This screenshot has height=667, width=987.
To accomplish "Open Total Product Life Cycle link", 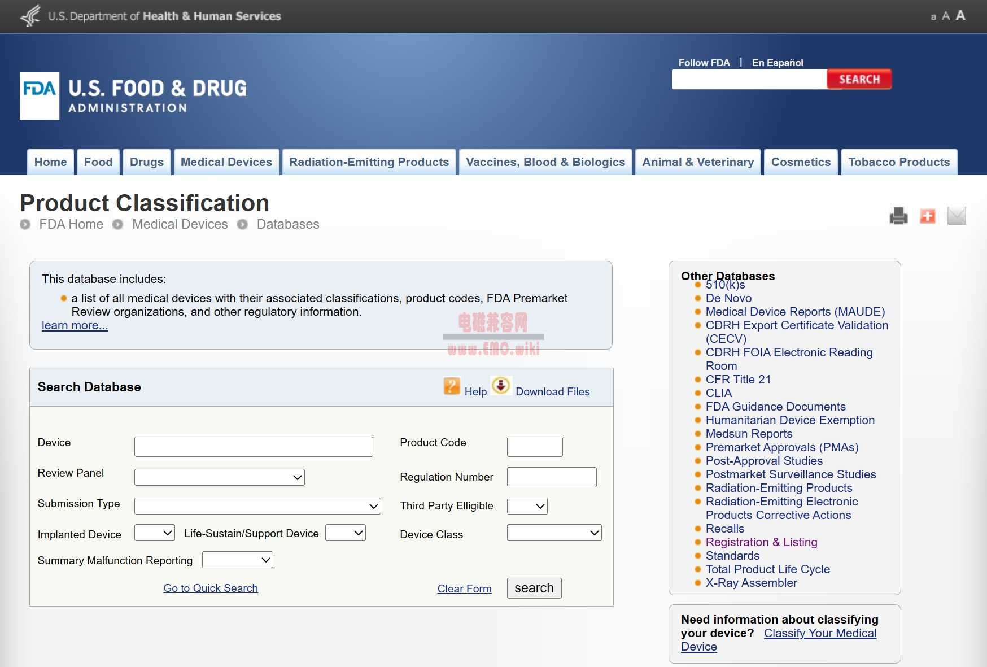I will point(768,569).
